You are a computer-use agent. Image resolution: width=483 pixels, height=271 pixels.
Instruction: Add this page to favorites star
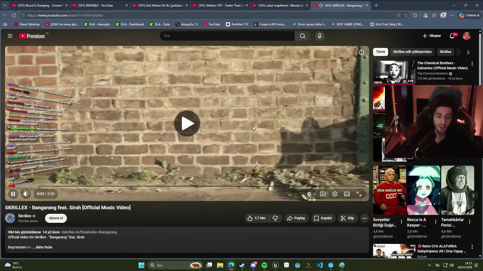point(406,15)
